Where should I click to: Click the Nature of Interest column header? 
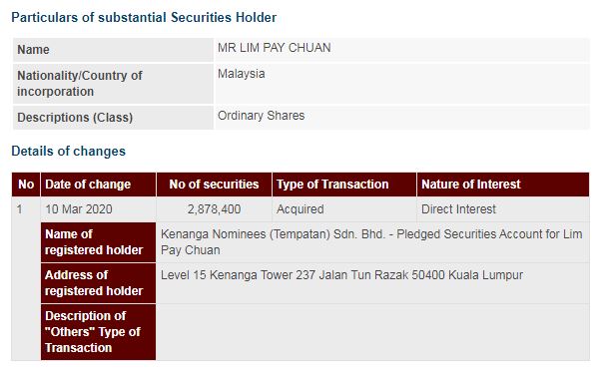click(503, 185)
